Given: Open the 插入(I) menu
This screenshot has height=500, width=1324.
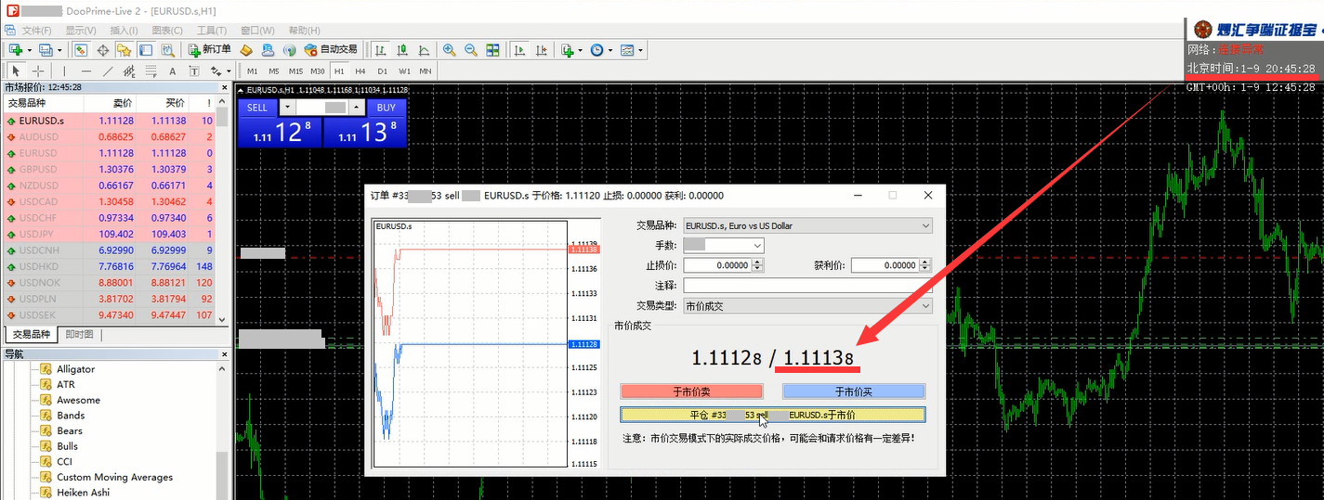Looking at the screenshot, I should coord(124,31).
